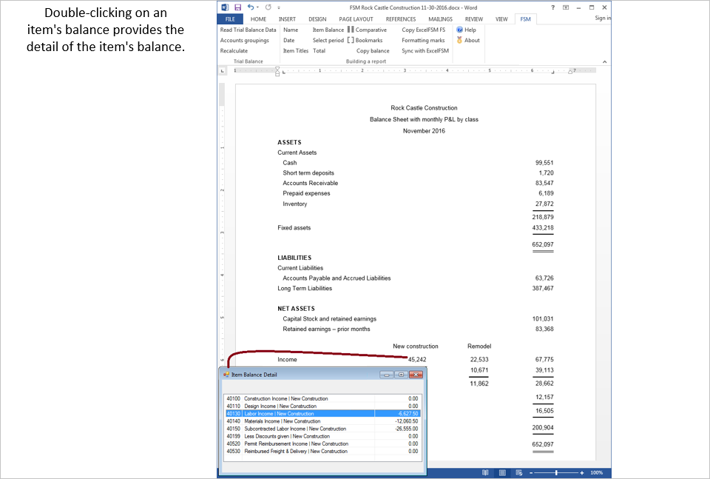
Task: Zoom in with the plus button
Action: coord(582,472)
